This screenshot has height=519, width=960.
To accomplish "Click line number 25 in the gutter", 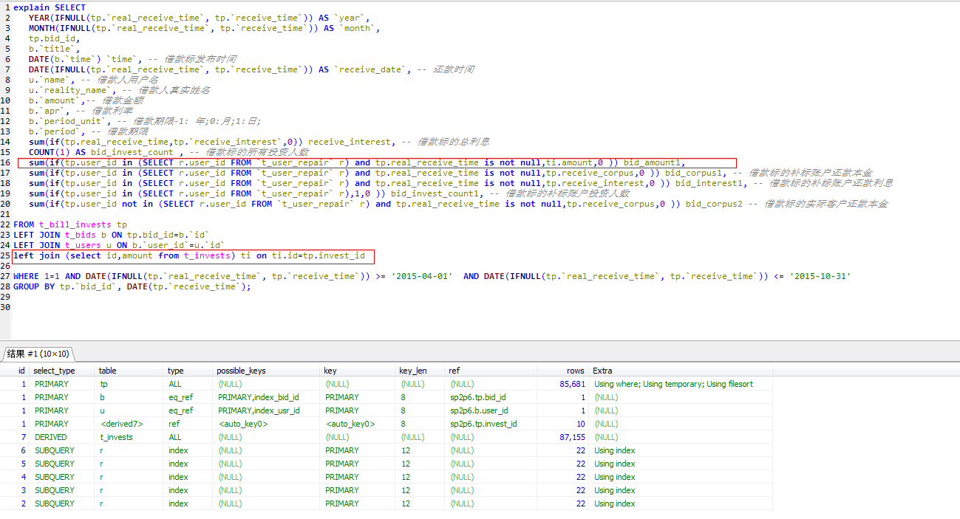I will [x=5, y=255].
